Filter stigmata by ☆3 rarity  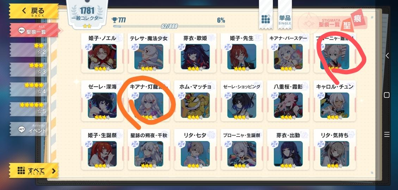point(29,69)
